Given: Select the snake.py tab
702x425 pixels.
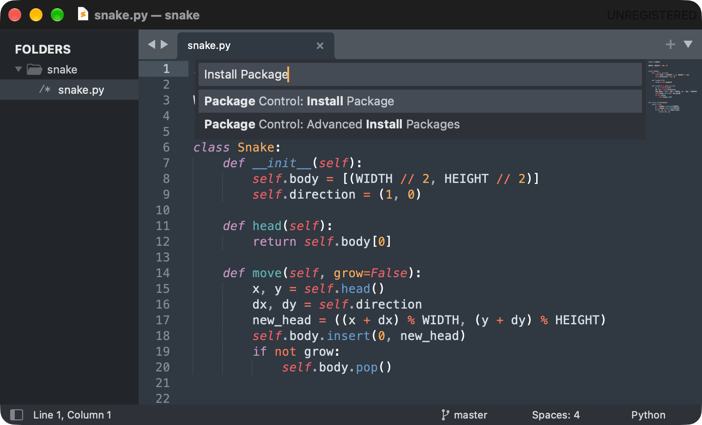Looking at the screenshot, I should (255, 45).
